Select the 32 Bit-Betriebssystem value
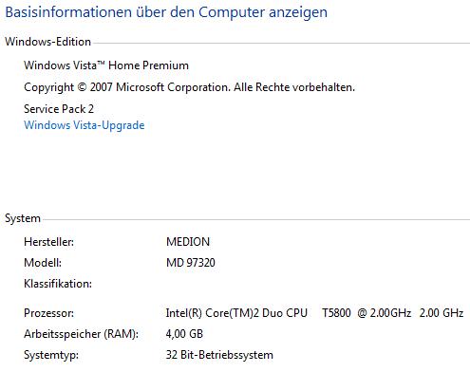Image resolution: width=470 pixels, height=372 pixels. pyautogui.click(x=219, y=355)
